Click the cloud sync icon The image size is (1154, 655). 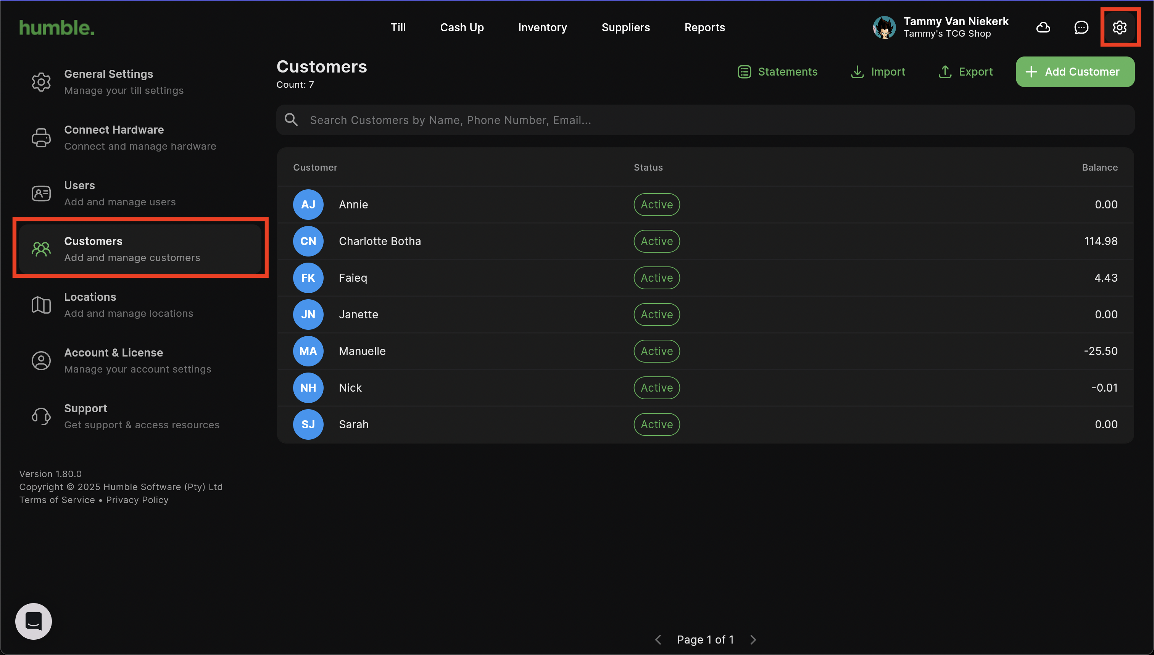click(x=1043, y=27)
